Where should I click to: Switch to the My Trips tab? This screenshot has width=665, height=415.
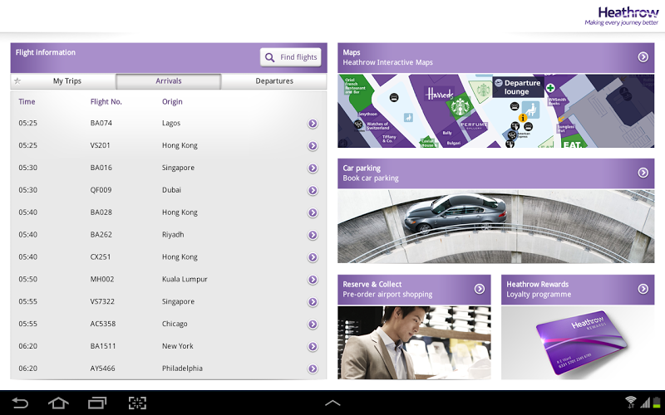pos(63,81)
